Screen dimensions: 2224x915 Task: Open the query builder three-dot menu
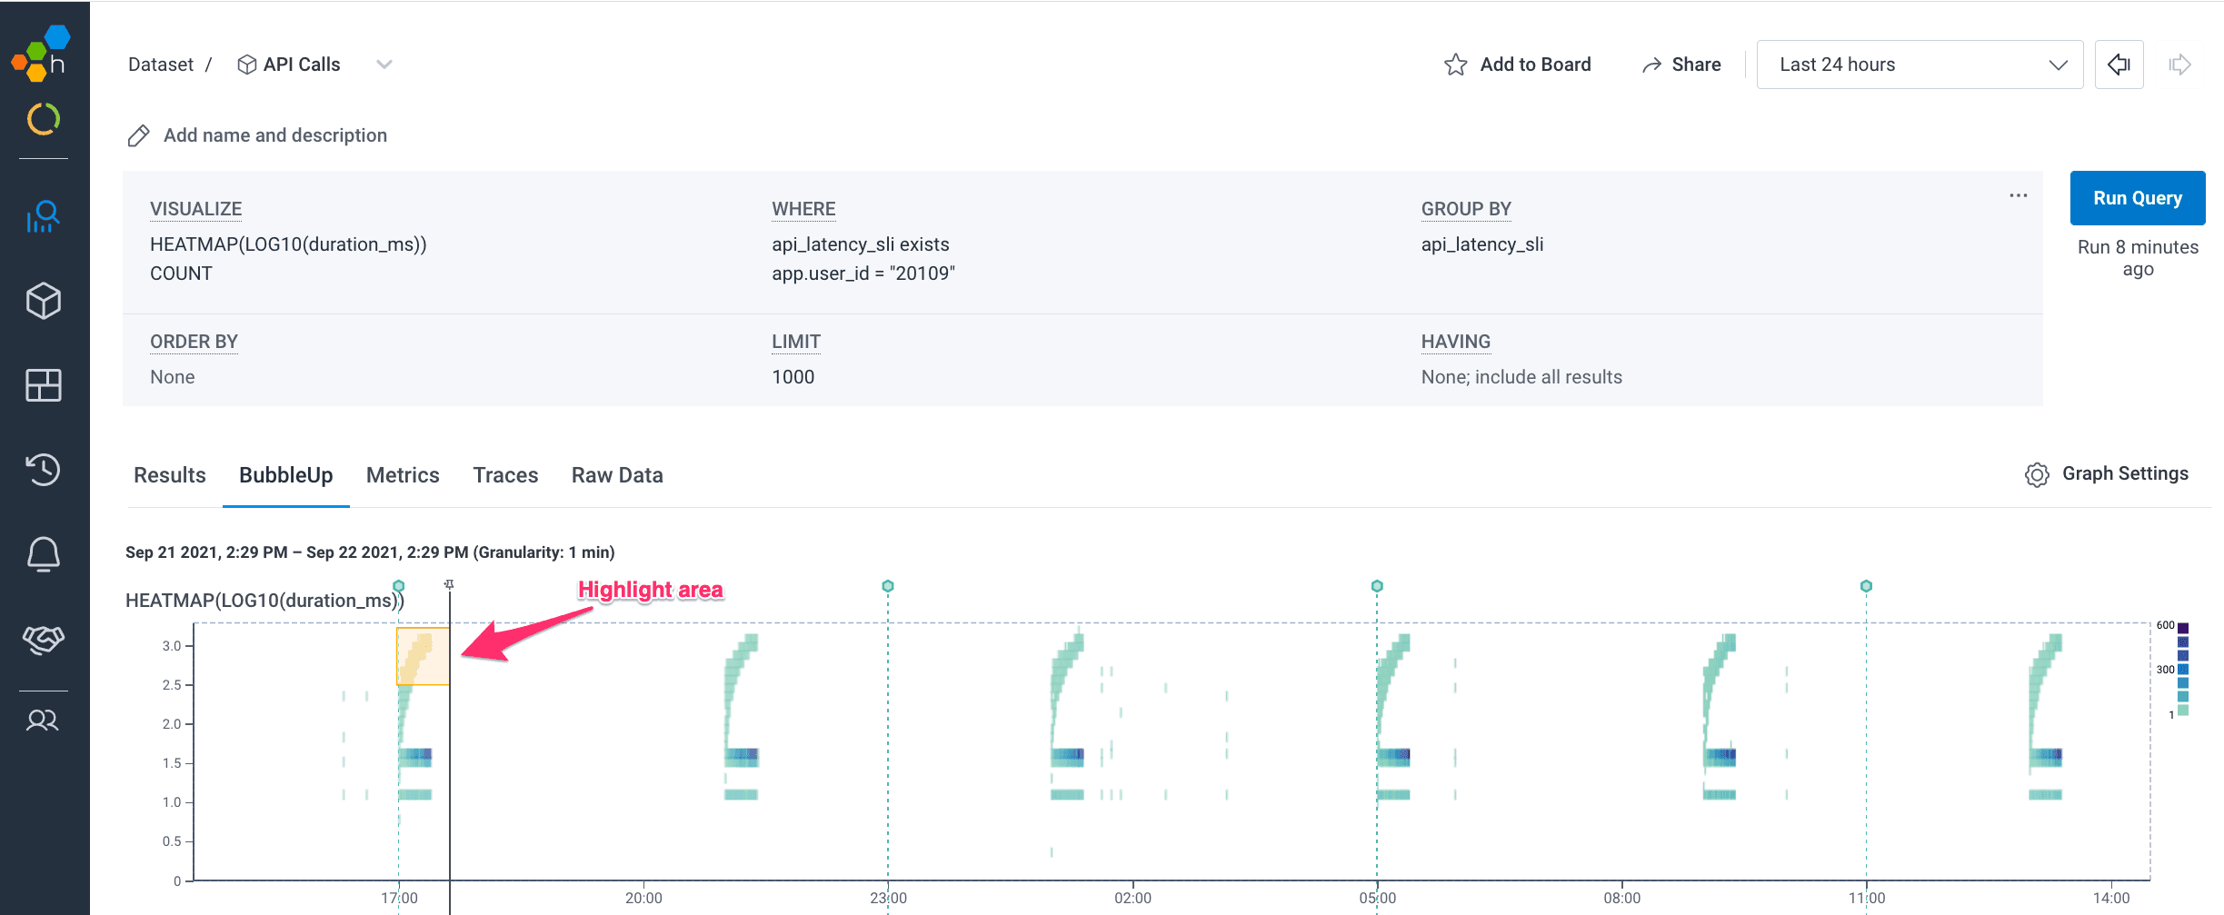(x=2018, y=196)
